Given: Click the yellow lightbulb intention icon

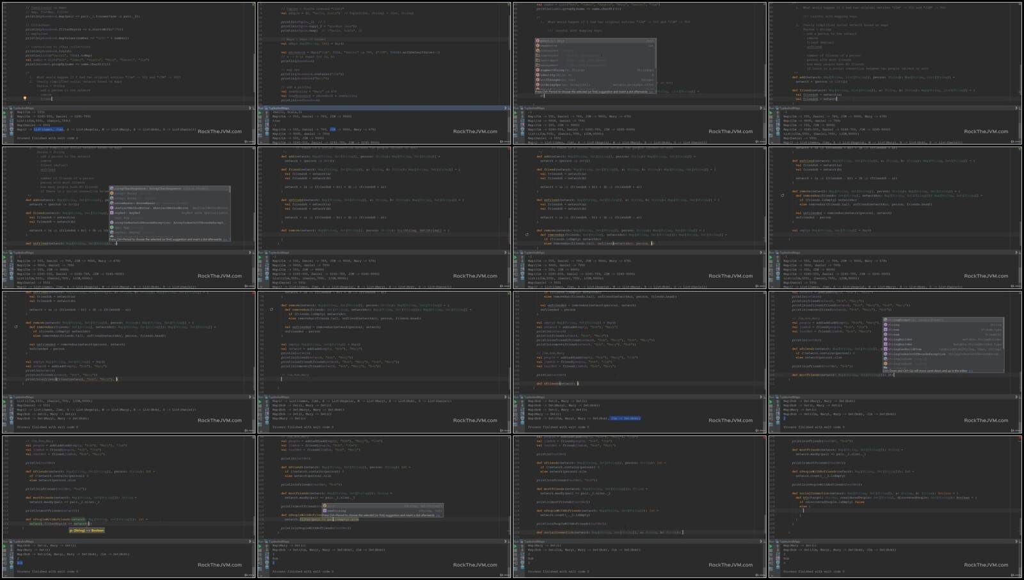Looking at the screenshot, I should (25, 99).
